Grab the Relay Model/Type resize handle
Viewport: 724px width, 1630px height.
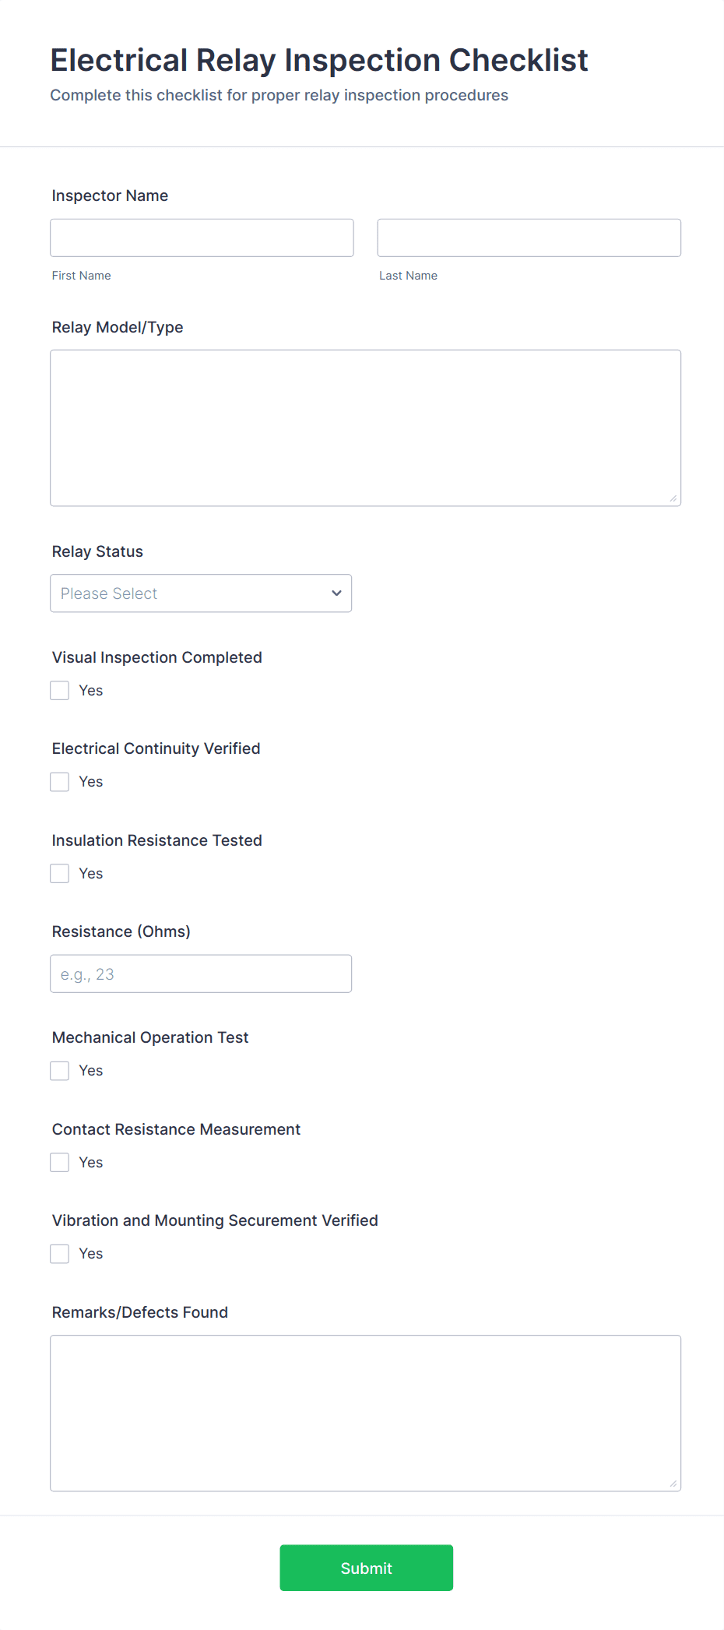click(x=673, y=498)
